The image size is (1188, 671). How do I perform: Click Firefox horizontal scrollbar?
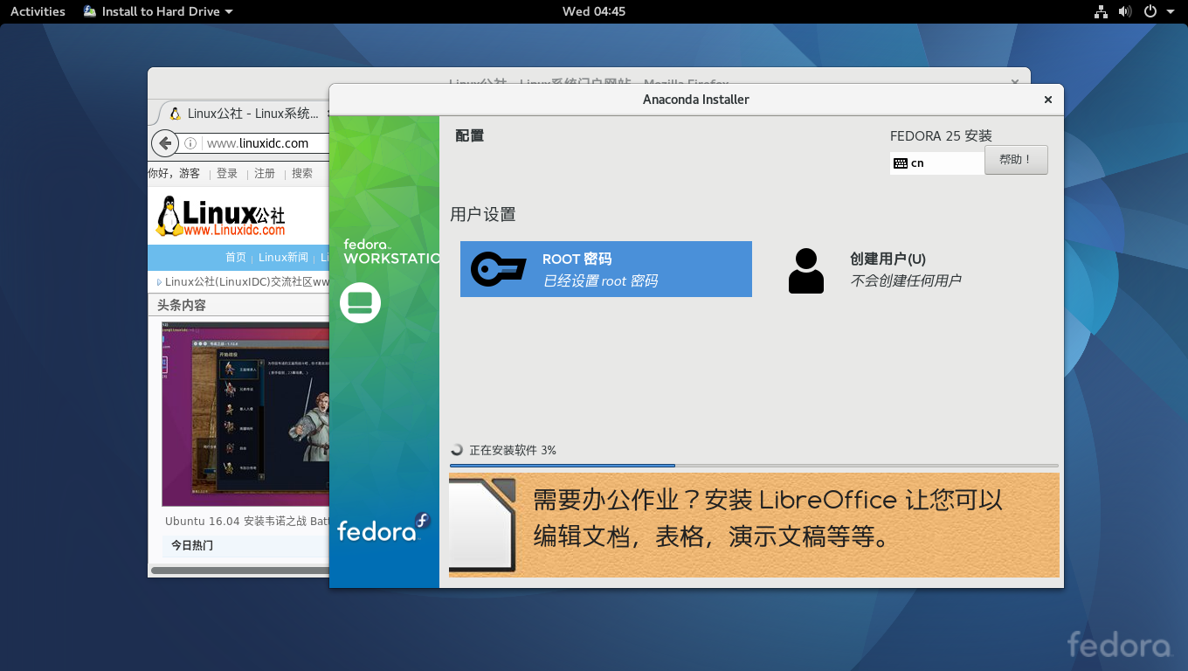coord(239,571)
